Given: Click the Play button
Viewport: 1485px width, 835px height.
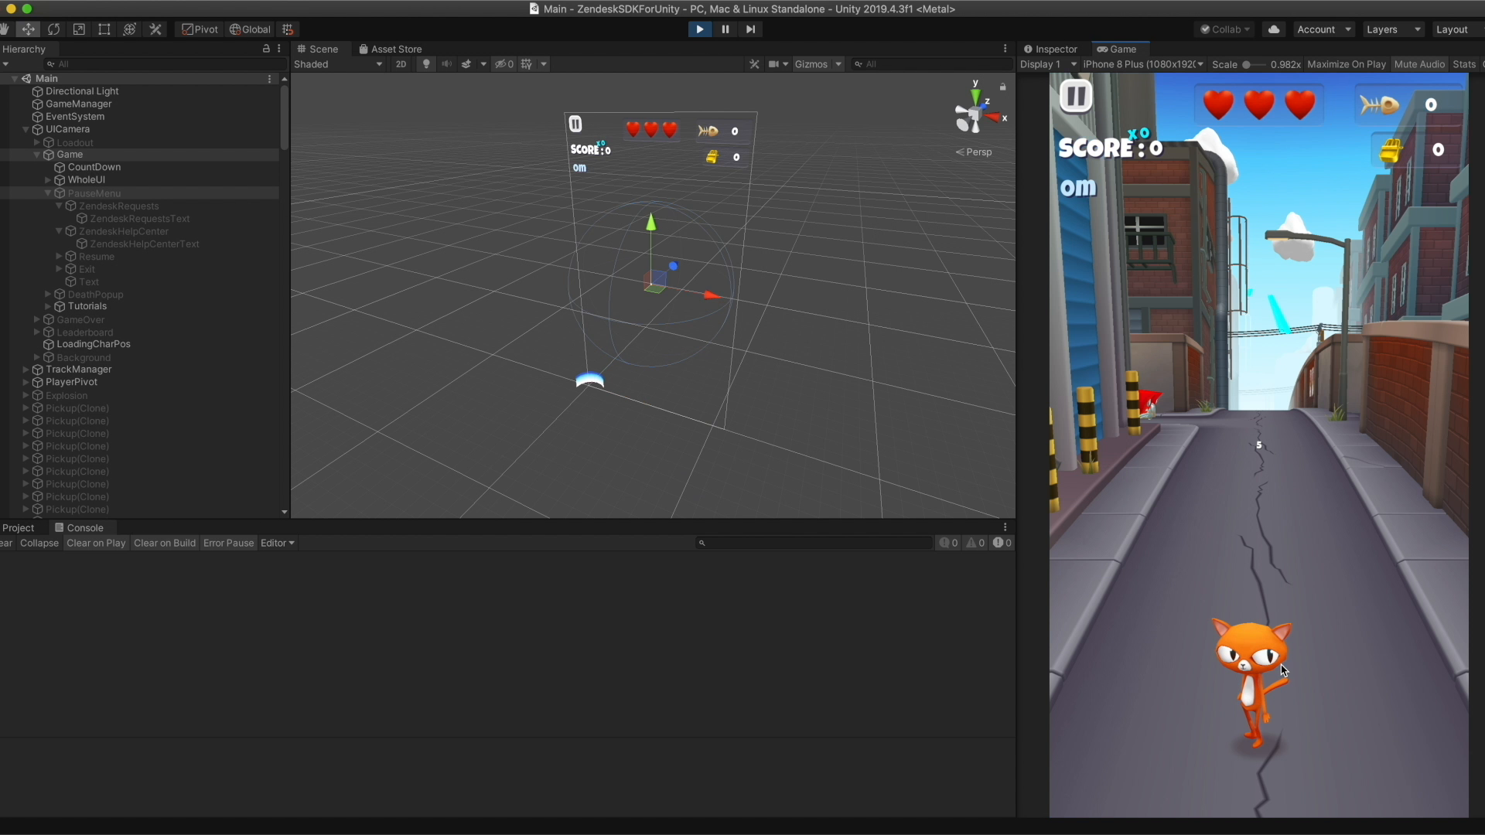Looking at the screenshot, I should (x=699, y=29).
